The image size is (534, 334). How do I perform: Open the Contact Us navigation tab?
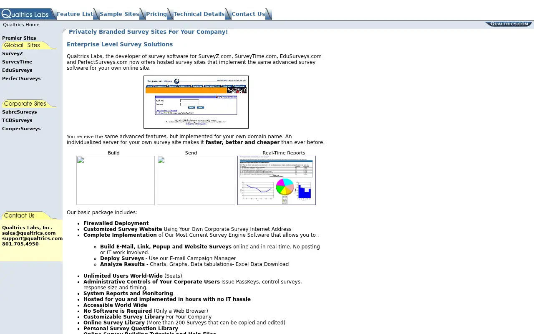pos(248,14)
